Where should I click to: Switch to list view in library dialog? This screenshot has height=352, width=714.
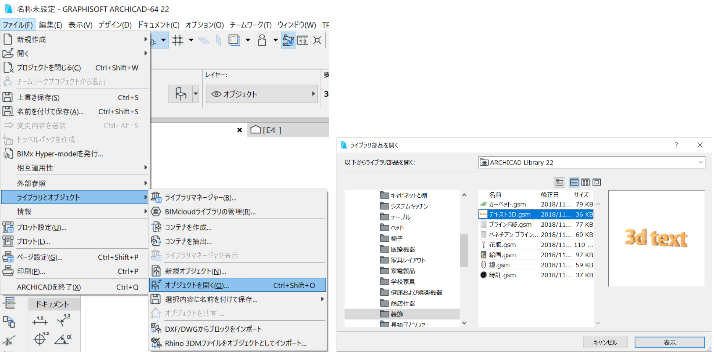[x=574, y=182]
